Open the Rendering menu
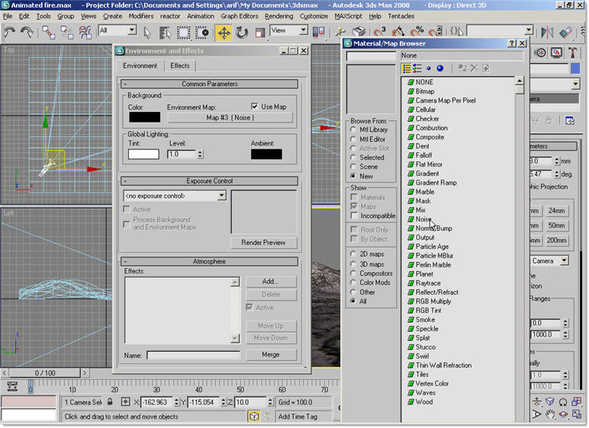Screen dimensions: 589x428 tap(278, 16)
